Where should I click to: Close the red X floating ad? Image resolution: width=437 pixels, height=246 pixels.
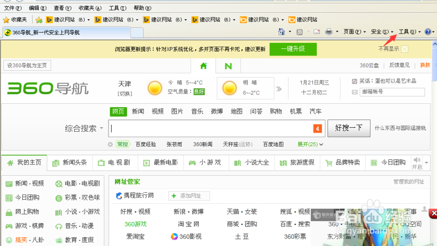[433, 214]
